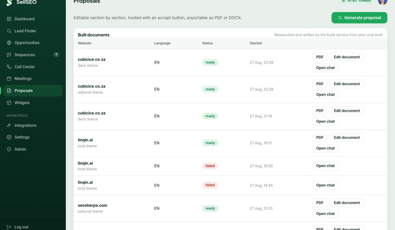Click the Settings gear icon
This screenshot has width=395, height=230.
click(x=9, y=137)
